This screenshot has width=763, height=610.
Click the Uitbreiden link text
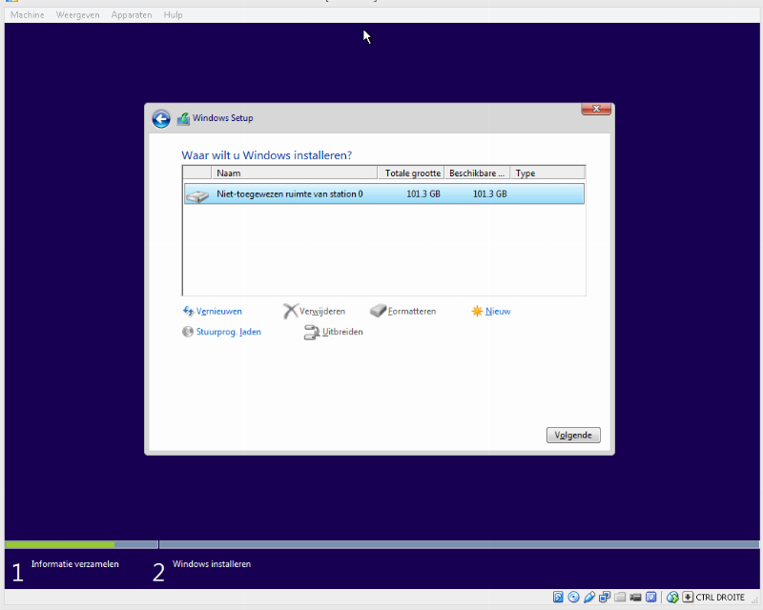pyautogui.click(x=342, y=332)
